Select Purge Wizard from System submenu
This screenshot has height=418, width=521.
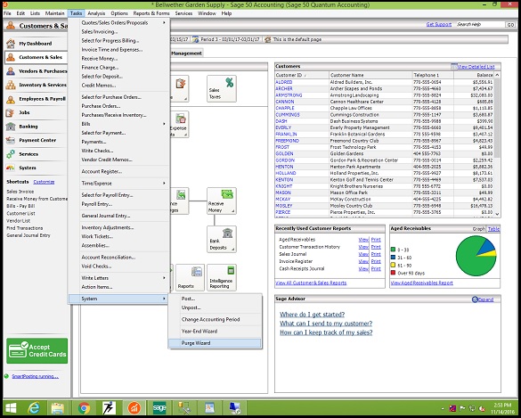coord(215,343)
